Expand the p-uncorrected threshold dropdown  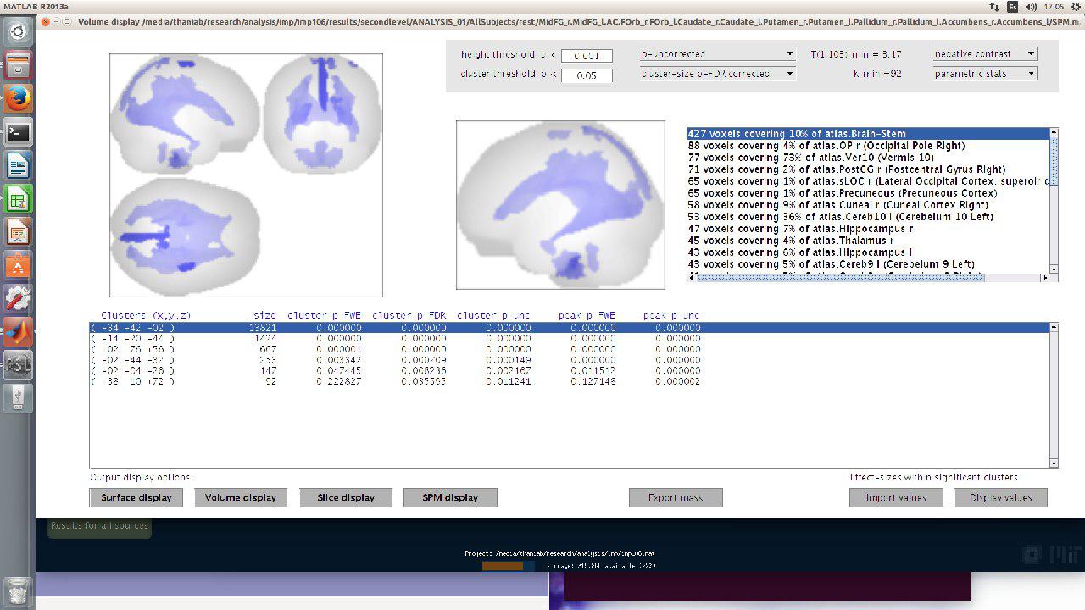tap(717, 54)
